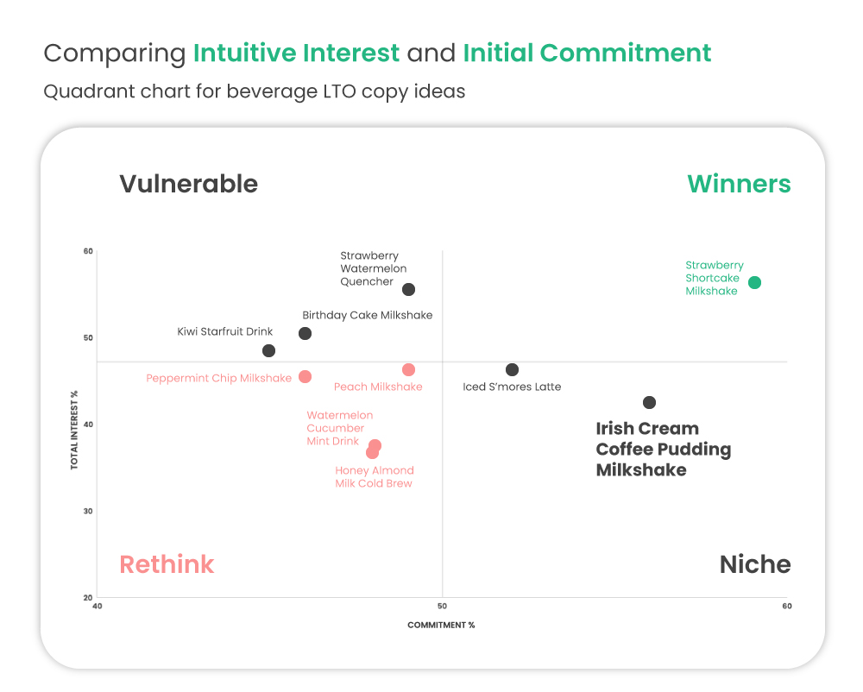Click the Birthday Cake Milkshake dot
Viewport: 863px width, 692px height.
pyautogui.click(x=305, y=334)
